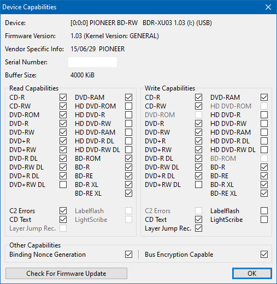
Task: Toggle DVD-R write capability checkbox
Action: [x=198, y=124]
